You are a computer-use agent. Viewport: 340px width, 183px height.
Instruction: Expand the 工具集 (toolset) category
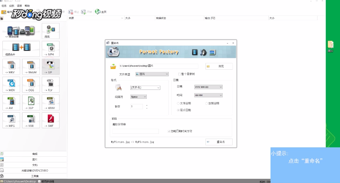33,176
